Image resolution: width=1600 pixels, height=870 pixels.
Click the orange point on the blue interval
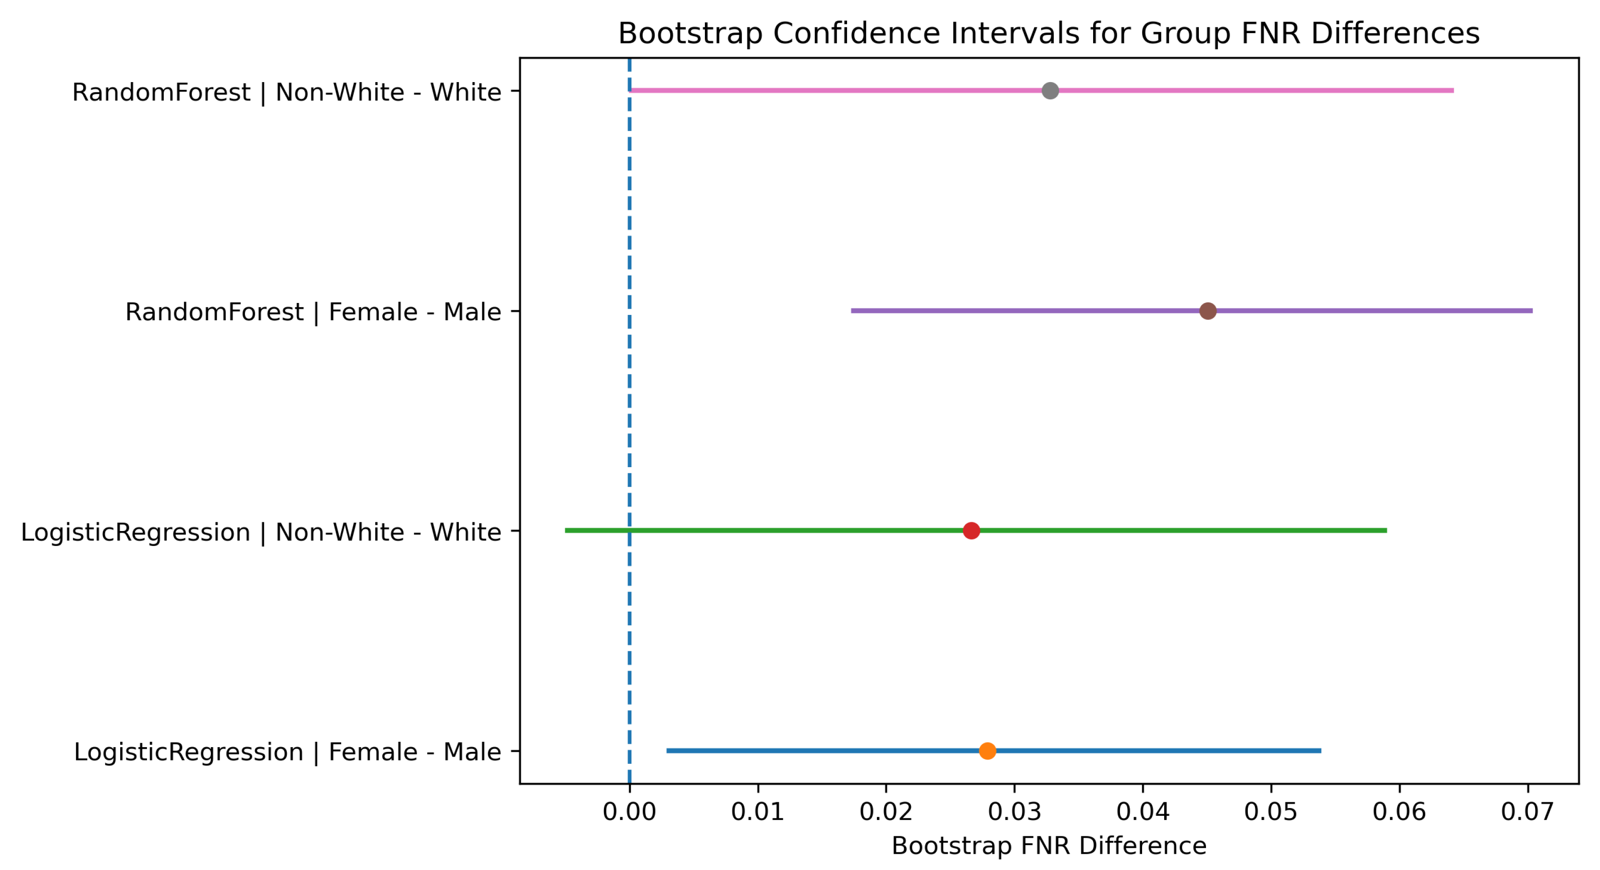tap(987, 751)
